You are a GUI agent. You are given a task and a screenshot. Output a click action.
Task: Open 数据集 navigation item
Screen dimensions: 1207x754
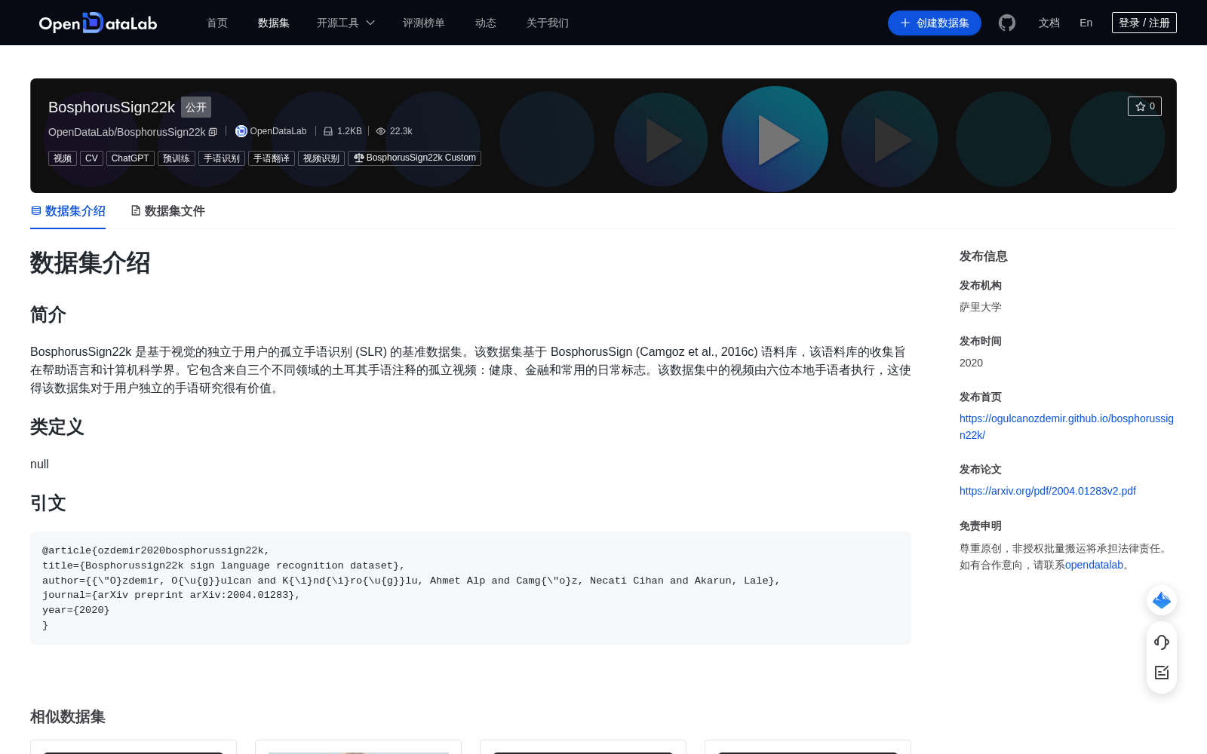274,23
